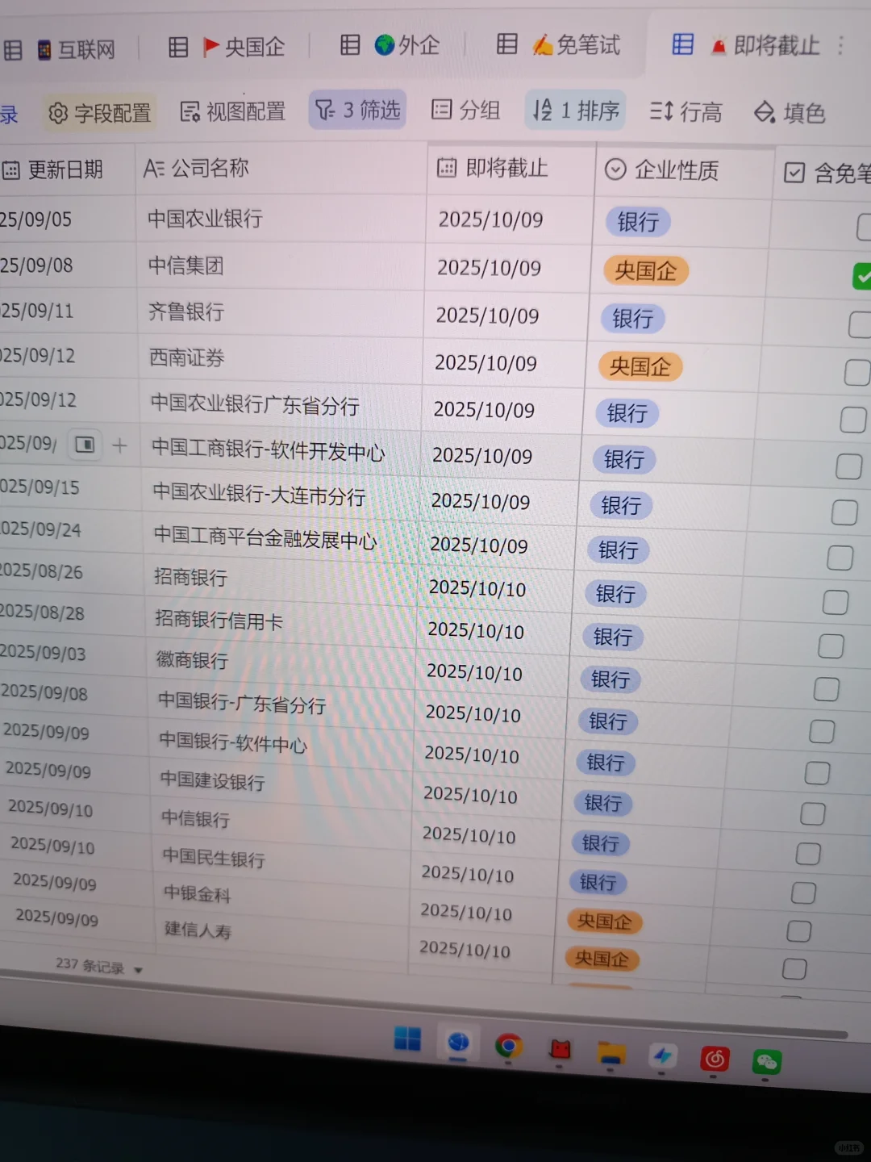This screenshot has height=1162, width=871.
Task: Open the Windows Start menu
Action: 407,1039
